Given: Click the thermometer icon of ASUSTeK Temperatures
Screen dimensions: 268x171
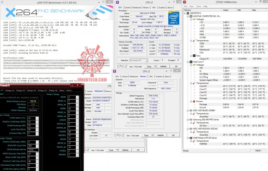Looking at the screenshot, I should coord(194,41).
